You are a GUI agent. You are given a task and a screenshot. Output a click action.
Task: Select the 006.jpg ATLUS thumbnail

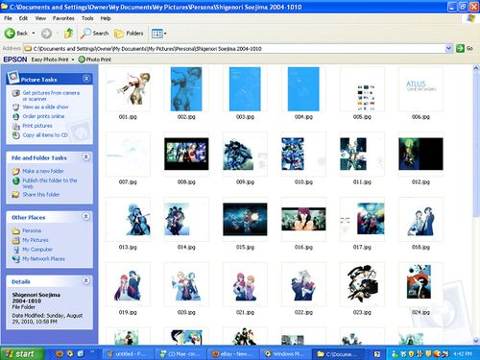(420, 89)
